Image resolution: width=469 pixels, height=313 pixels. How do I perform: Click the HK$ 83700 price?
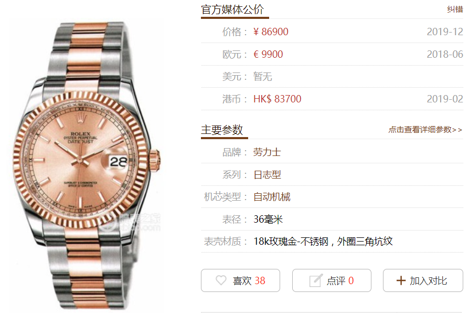tap(278, 99)
